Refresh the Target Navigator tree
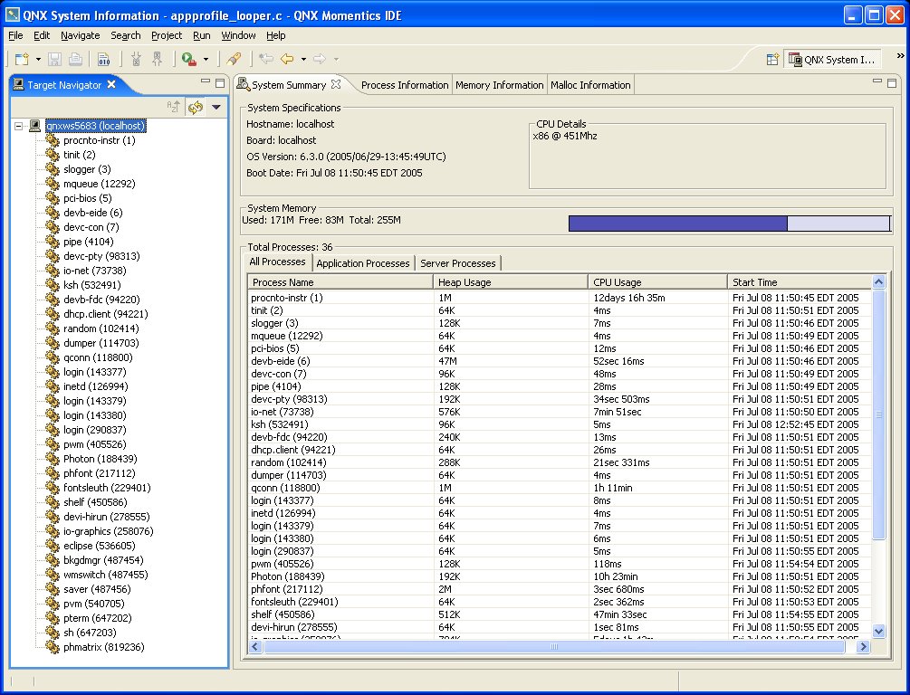The height and width of the screenshot is (695, 910). click(195, 107)
